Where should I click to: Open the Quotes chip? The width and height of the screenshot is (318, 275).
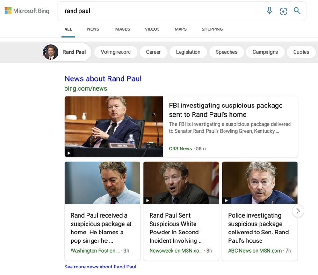point(301,52)
